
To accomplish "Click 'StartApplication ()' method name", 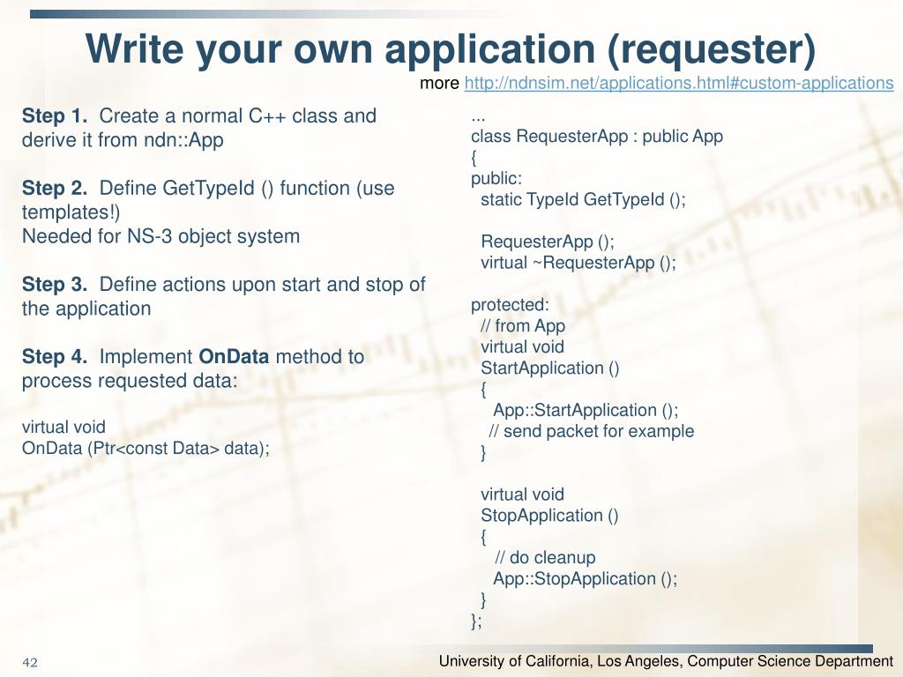I will coord(550,368).
